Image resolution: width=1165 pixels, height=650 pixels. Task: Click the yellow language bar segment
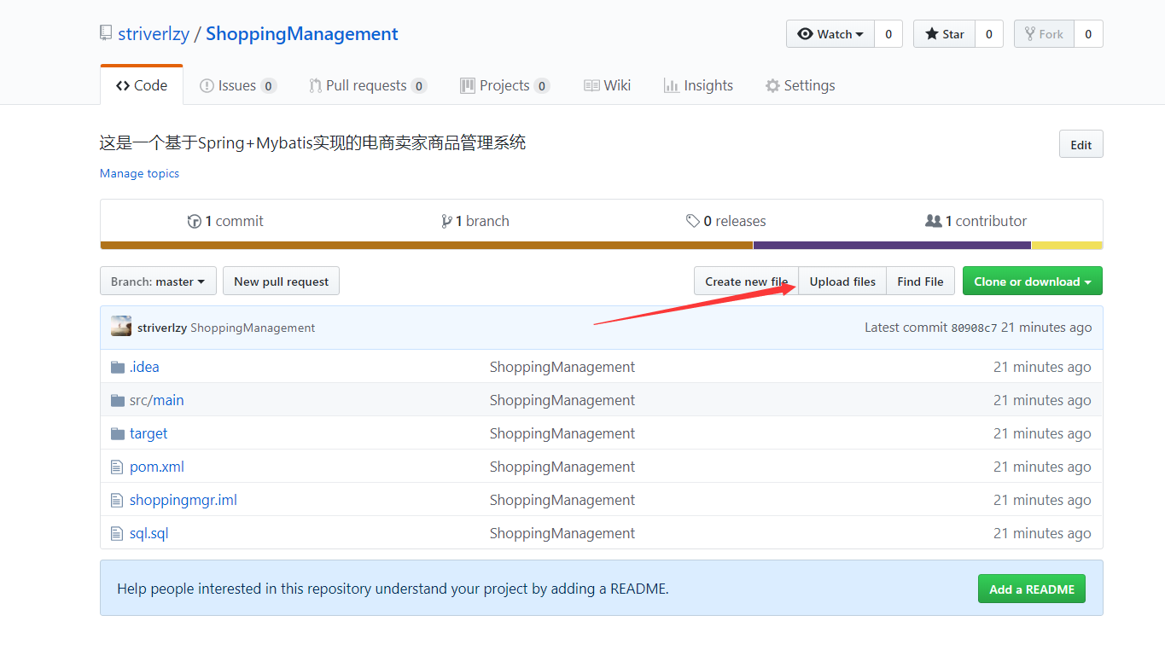1067,246
